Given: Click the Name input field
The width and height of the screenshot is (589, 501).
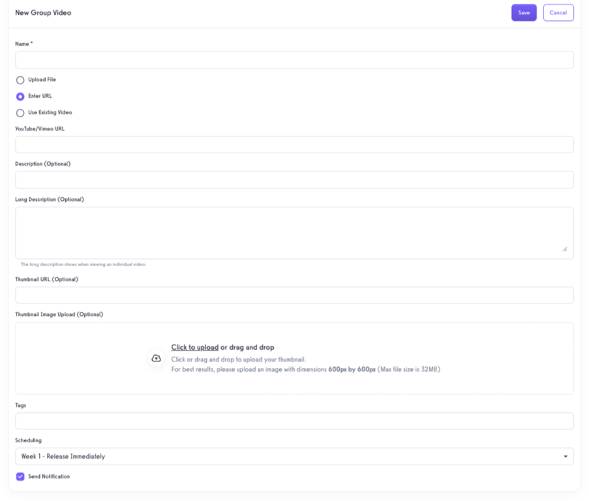Looking at the screenshot, I should pyautogui.click(x=294, y=59).
